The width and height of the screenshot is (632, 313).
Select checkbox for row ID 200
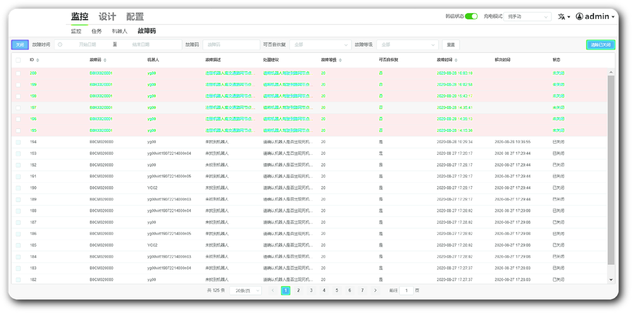pos(18,73)
